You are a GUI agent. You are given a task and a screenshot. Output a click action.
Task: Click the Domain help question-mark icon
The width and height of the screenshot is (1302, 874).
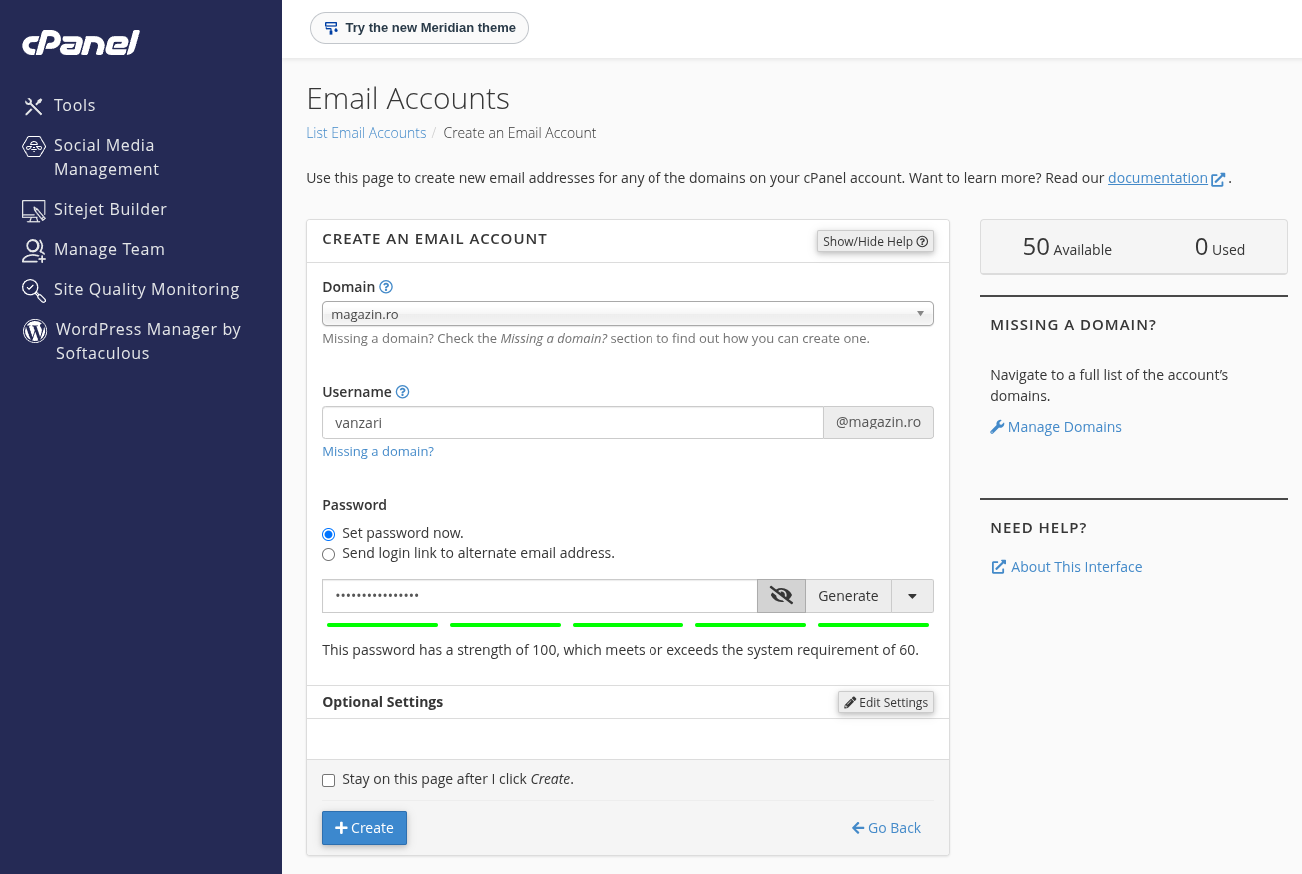pos(386,287)
